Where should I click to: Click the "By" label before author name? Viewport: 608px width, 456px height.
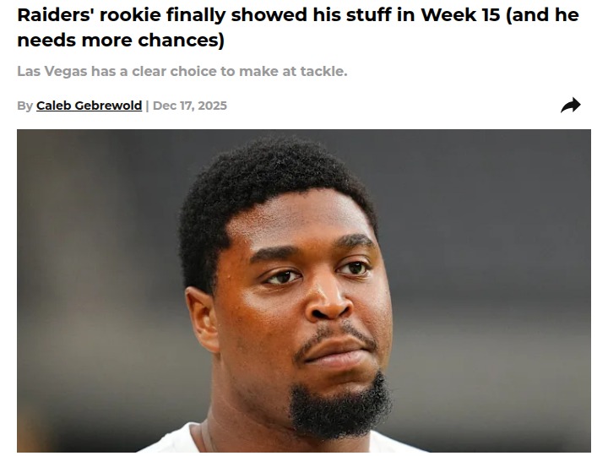[x=24, y=106]
